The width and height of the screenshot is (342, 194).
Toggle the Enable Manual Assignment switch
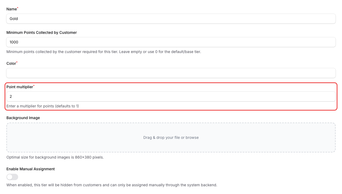[12, 177]
